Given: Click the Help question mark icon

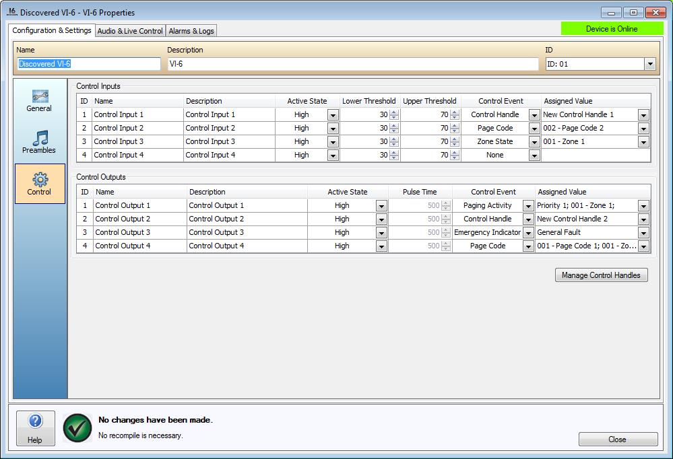Looking at the screenshot, I should coord(36,421).
